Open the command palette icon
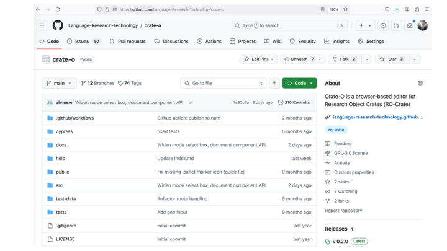Screen dimensions: 447x251 (x=343, y=25)
